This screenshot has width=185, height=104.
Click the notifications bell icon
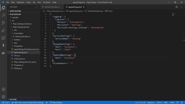[x=182, y=103]
